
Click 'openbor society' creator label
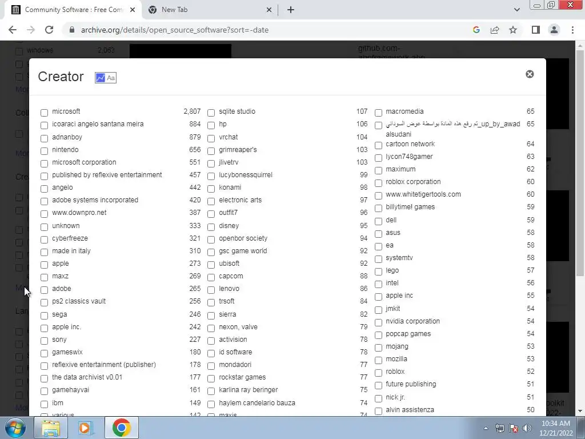click(x=243, y=238)
